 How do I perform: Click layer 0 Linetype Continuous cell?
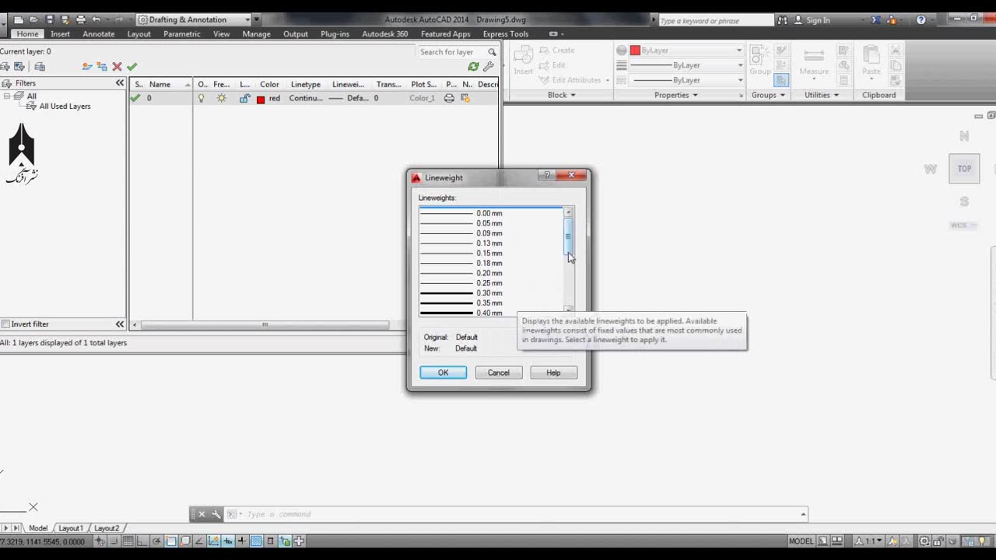(x=306, y=99)
